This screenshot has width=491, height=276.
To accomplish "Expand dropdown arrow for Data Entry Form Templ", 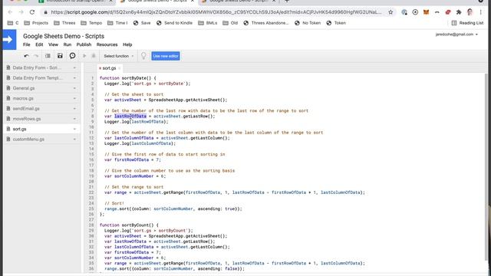I will pyautogui.click(x=74, y=78).
